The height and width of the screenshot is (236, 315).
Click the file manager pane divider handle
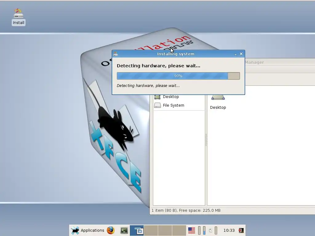point(206,140)
